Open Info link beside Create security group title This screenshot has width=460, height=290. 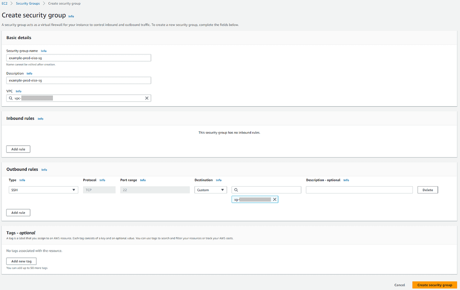pos(71,16)
